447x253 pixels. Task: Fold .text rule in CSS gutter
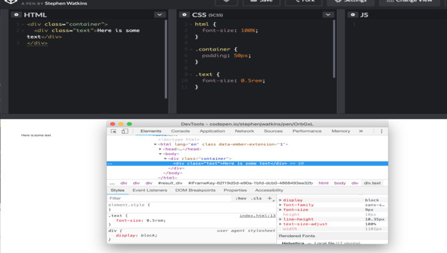tap(191, 75)
